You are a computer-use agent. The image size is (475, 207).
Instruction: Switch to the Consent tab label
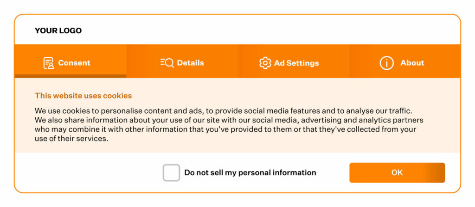pyautogui.click(x=74, y=63)
